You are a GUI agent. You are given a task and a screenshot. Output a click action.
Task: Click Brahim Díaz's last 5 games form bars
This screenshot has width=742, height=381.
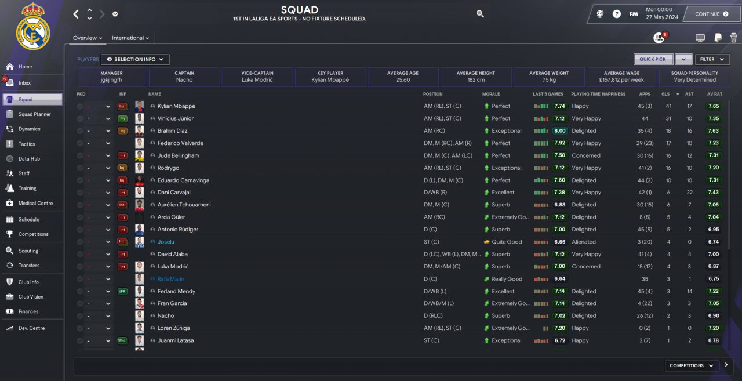[x=541, y=130]
